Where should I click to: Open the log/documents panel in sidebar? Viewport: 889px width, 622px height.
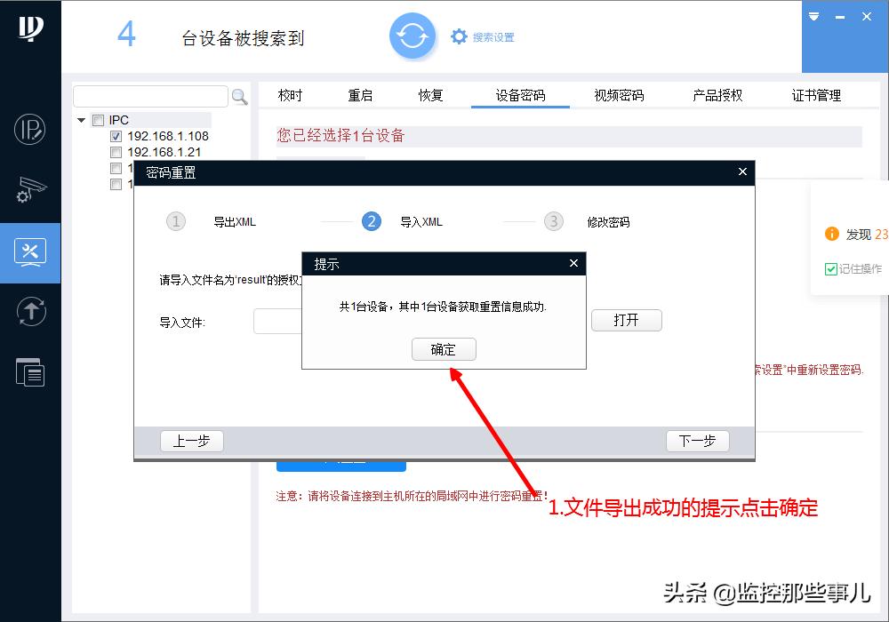tap(30, 372)
